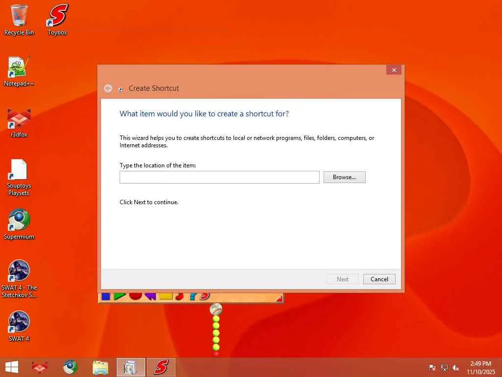This screenshot has width=502, height=377.
Task: Click the small red blob toy in Souptoys toolbar
Action: 180,296
